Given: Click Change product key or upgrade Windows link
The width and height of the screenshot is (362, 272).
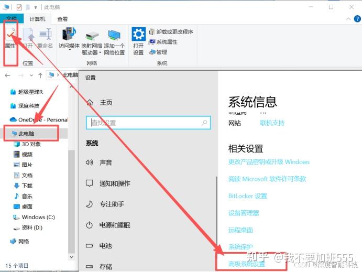Looking at the screenshot, I should 269,162.
